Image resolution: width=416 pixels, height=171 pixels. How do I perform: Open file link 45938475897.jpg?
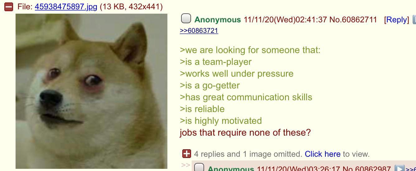[66, 7]
